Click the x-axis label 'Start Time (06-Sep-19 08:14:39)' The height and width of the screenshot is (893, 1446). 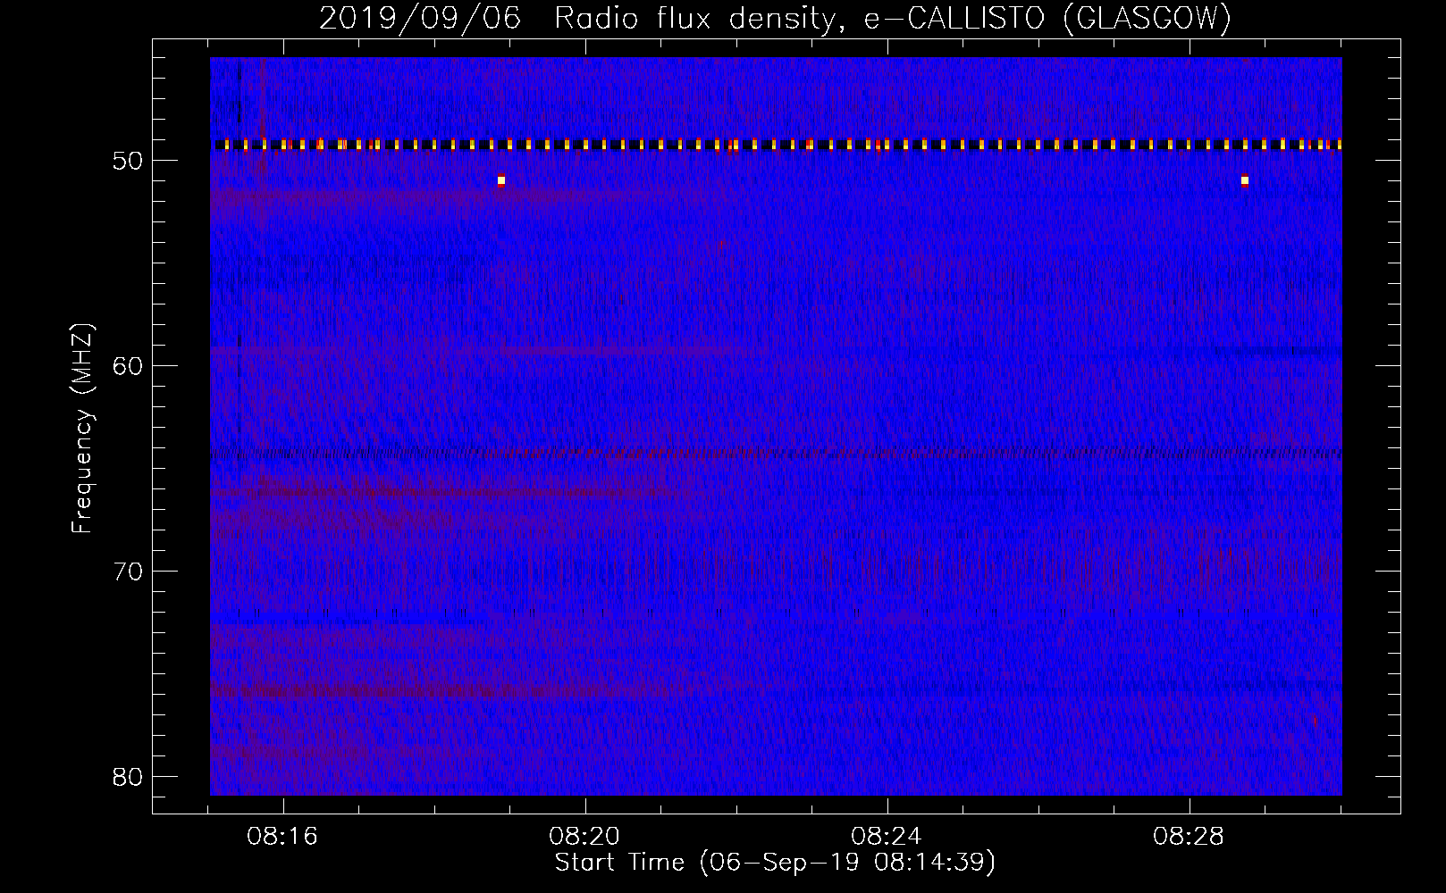(775, 863)
